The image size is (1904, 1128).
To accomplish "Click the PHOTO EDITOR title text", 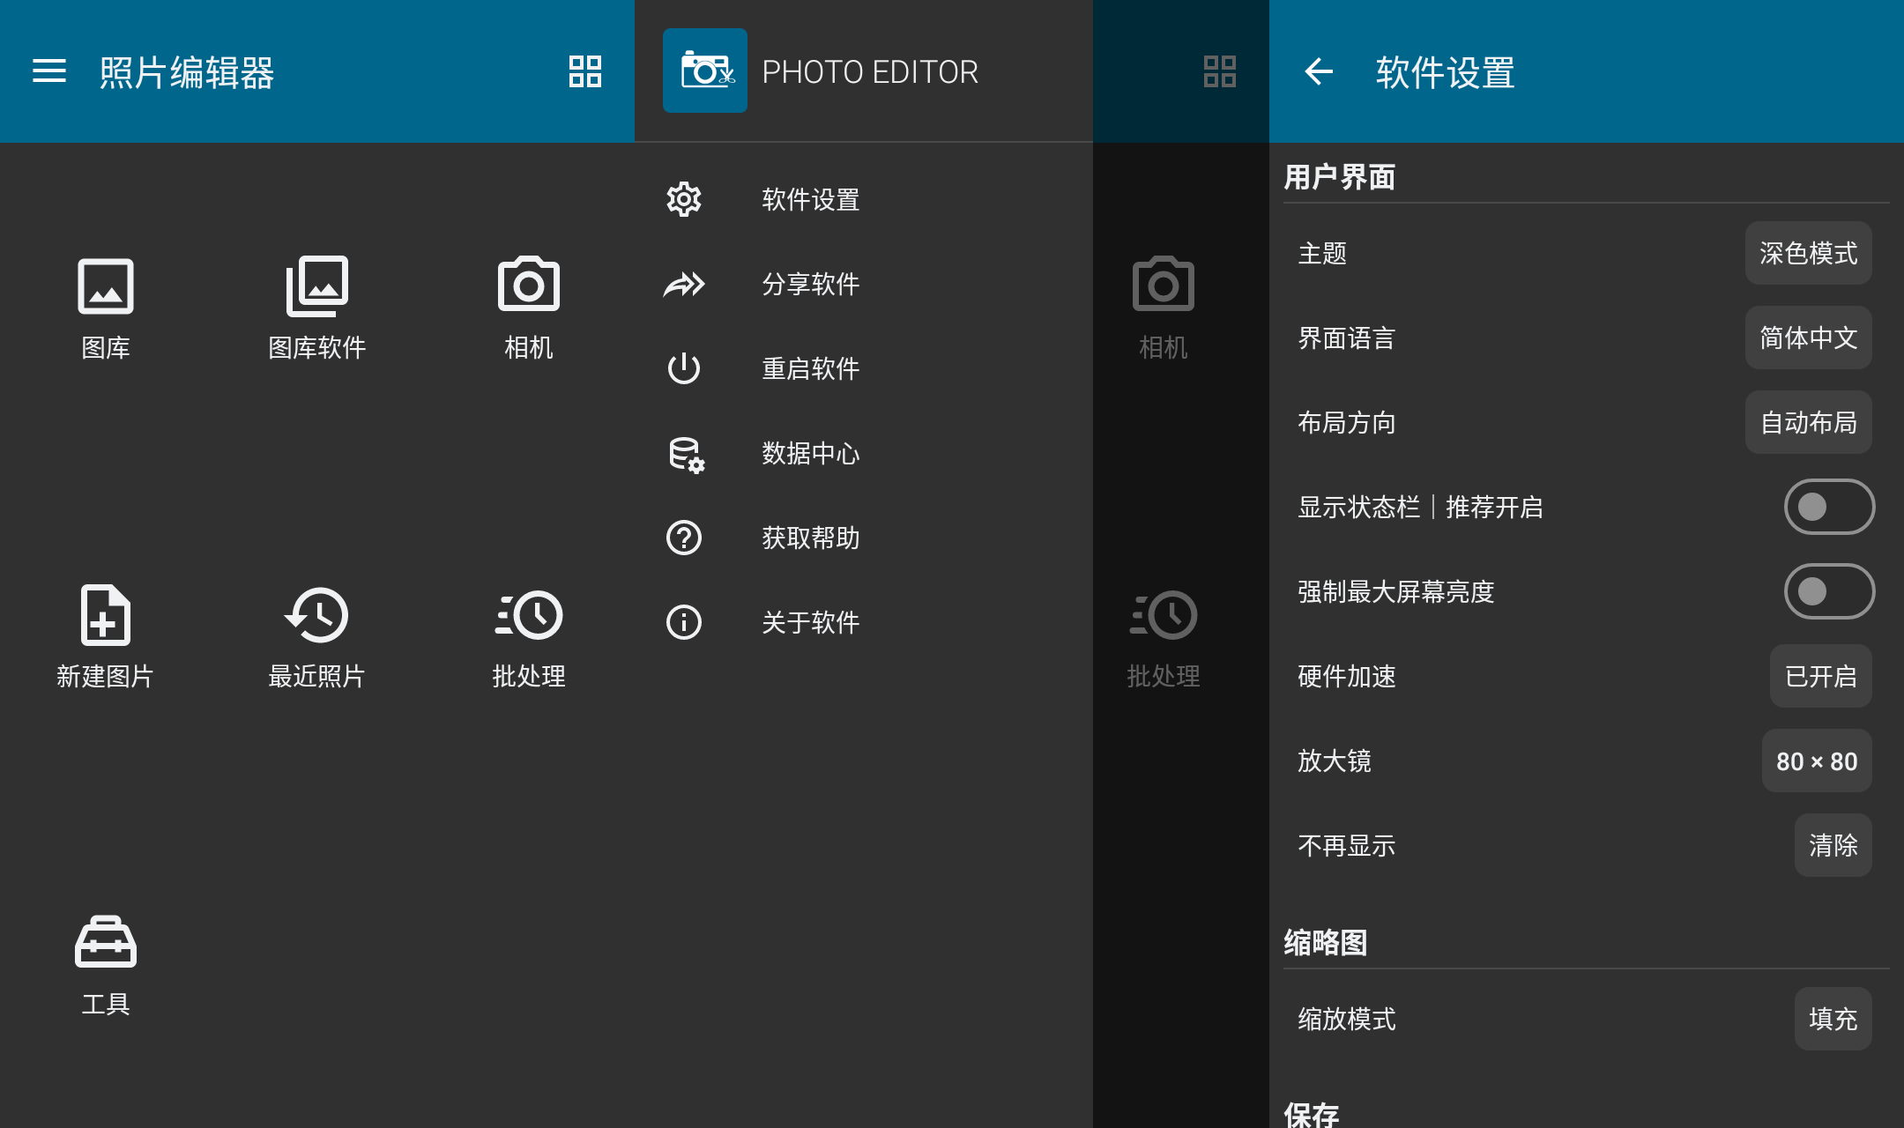I will [870, 71].
